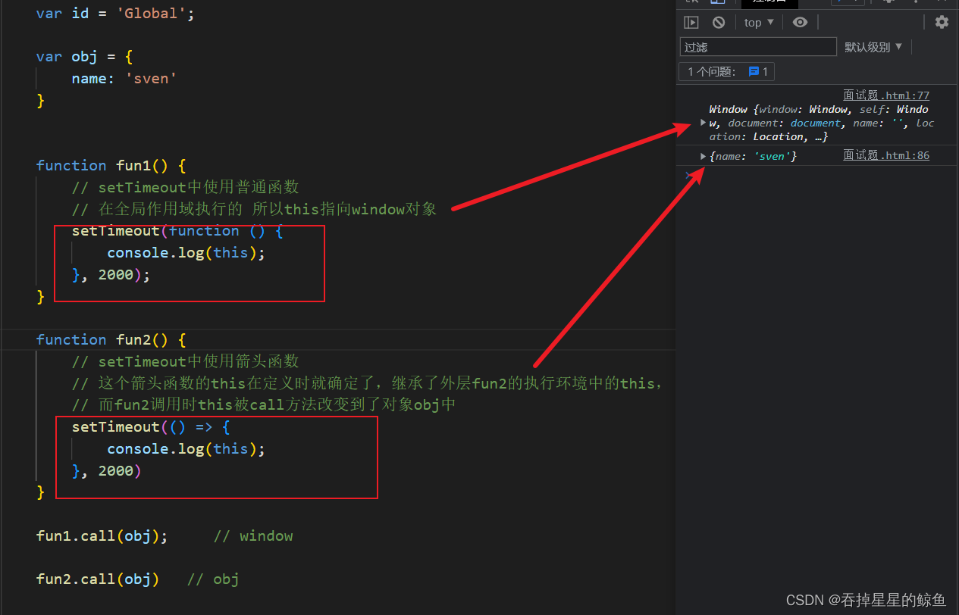Click comment about call方法改变到了对象obj中
This screenshot has width=959, height=615.
(263, 404)
